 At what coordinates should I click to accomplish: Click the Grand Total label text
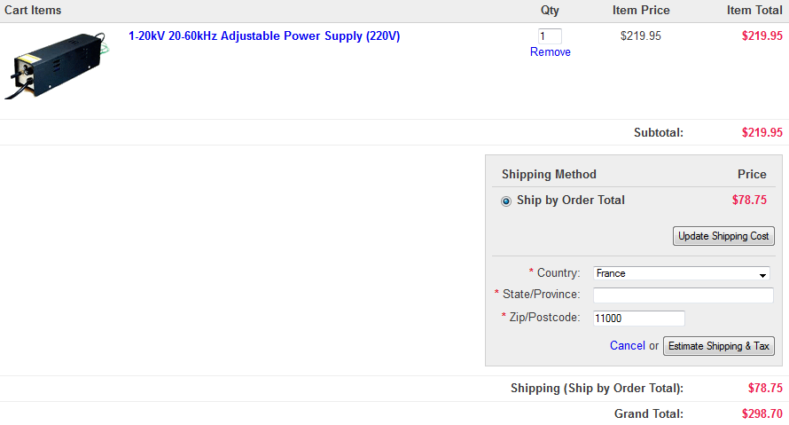648,414
